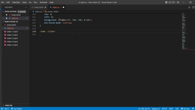Open the Go menu
The height and width of the screenshot is (110, 195).
point(30,2)
